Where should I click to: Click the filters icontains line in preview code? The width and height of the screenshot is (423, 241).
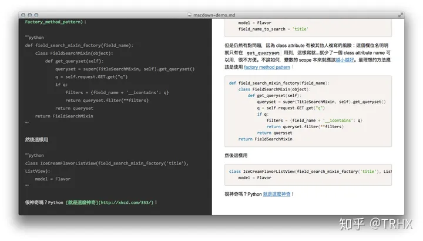(314, 120)
